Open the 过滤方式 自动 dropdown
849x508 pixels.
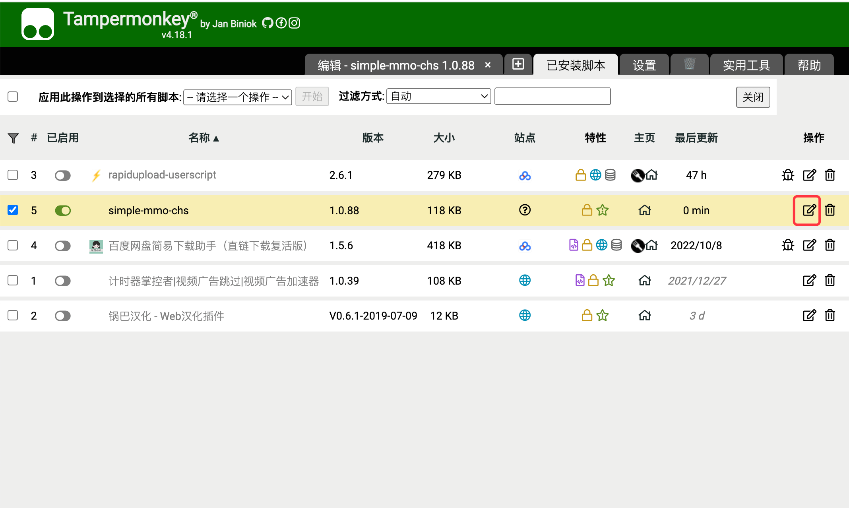[439, 96]
